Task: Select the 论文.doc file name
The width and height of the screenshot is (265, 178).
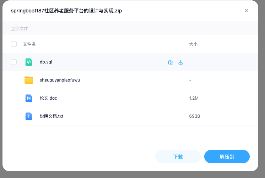Action: (49, 98)
